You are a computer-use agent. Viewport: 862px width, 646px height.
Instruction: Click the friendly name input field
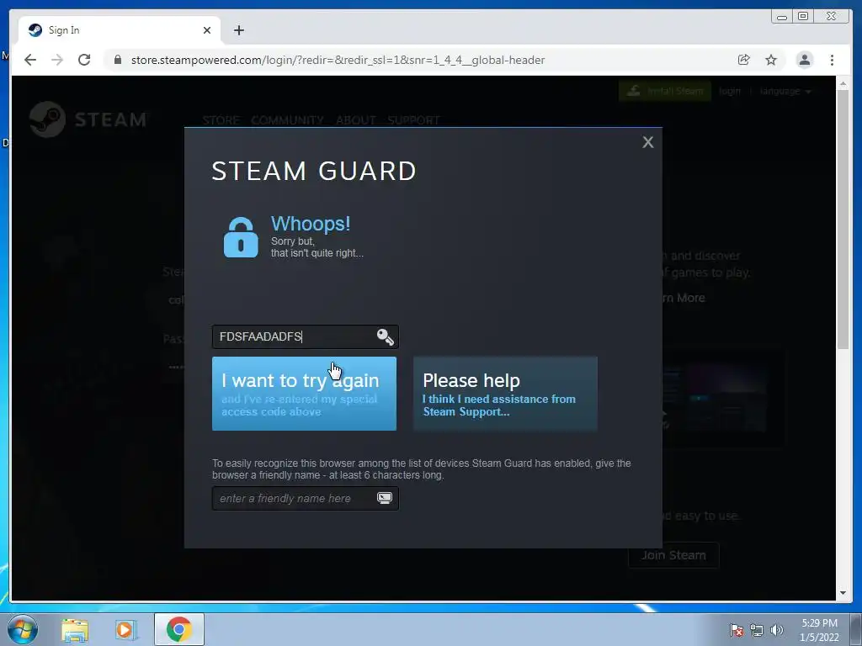[305, 498]
